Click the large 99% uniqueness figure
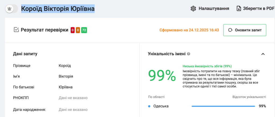Image resolution: width=275 pixels, height=117 pixels. [x=162, y=76]
